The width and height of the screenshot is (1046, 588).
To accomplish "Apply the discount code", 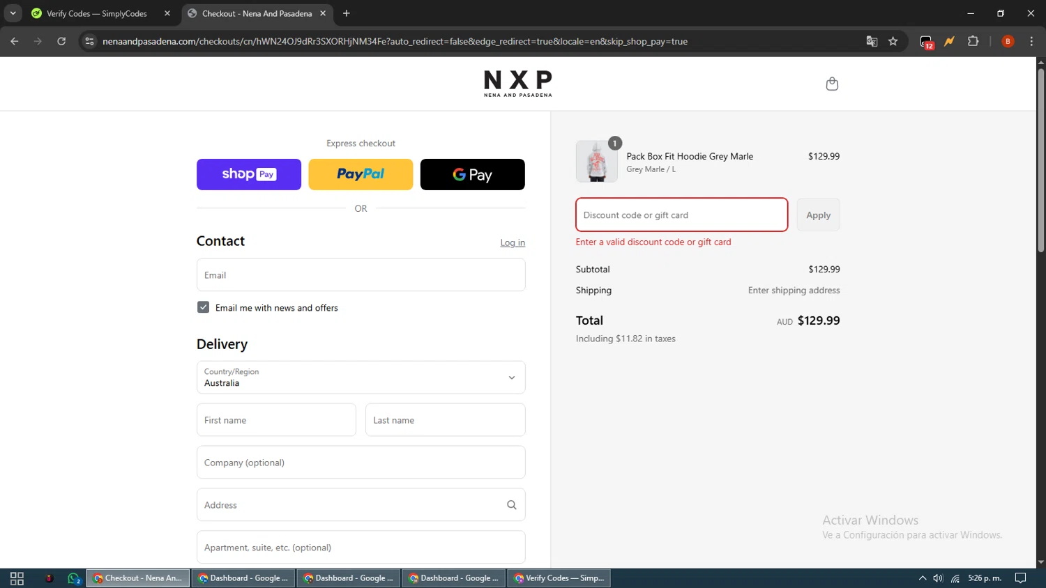I will 818,215.
